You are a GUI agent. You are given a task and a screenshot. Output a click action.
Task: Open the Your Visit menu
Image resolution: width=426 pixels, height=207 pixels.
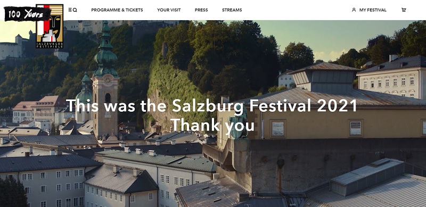pyautogui.click(x=169, y=10)
